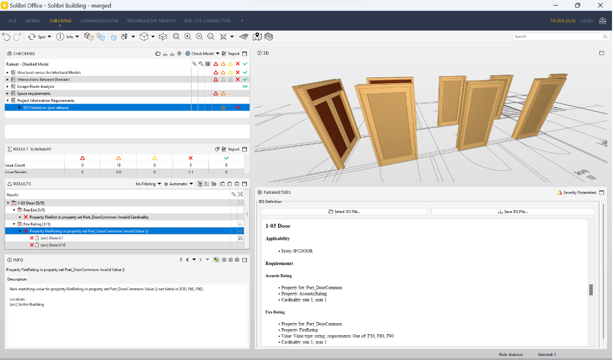Viewport: 614px width, 361px height.
Task: Toggle orange moderate severity filter in Ruleset header
Action: [223, 64]
